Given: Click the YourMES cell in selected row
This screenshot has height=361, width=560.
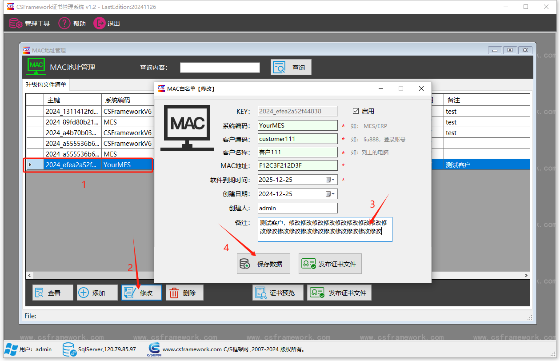Looking at the screenshot, I should tap(128, 165).
